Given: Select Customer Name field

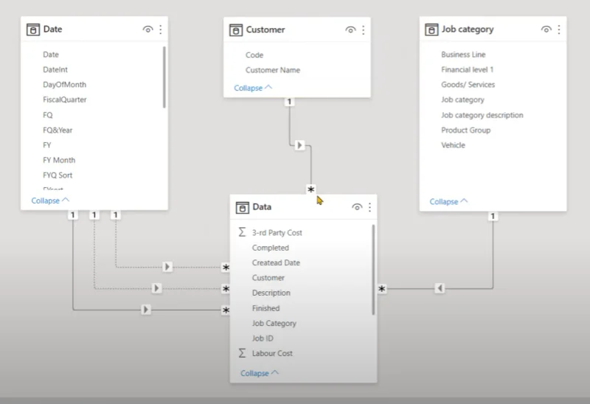Looking at the screenshot, I should click(273, 70).
